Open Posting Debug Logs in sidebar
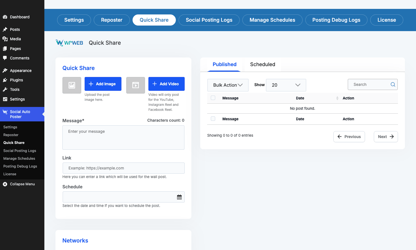This screenshot has height=250, width=416. (x=20, y=166)
